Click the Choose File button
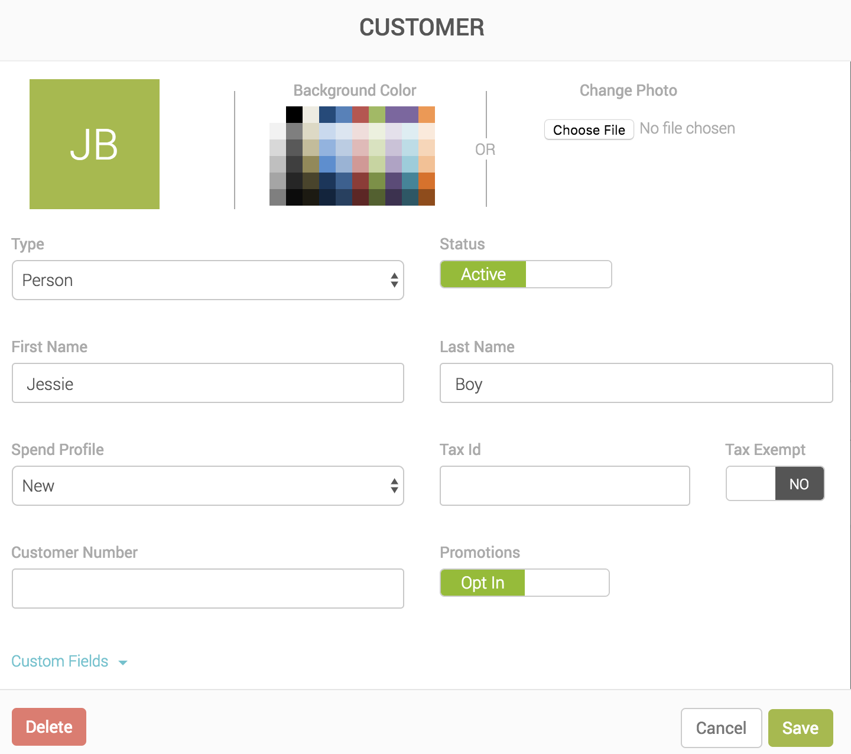The width and height of the screenshot is (851, 754). pos(589,130)
